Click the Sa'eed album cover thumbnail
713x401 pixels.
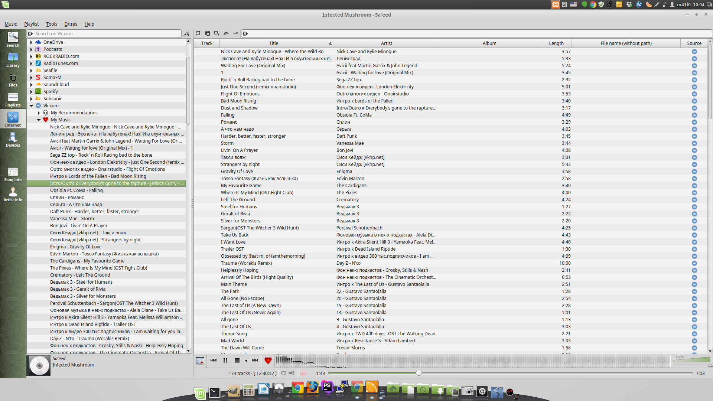[39, 366]
